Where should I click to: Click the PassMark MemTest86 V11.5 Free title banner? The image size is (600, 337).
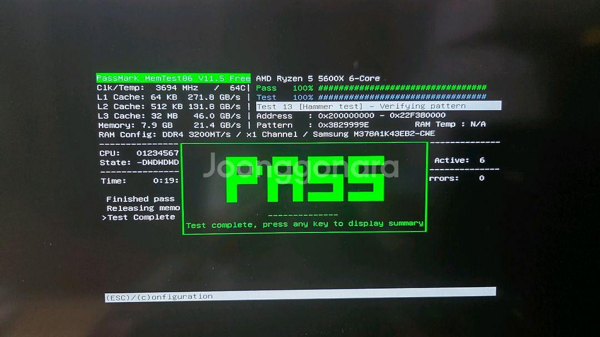(173, 78)
